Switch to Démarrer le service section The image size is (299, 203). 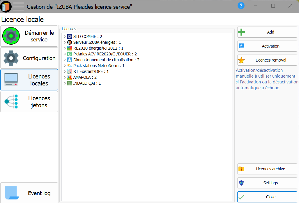tap(29, 36)
